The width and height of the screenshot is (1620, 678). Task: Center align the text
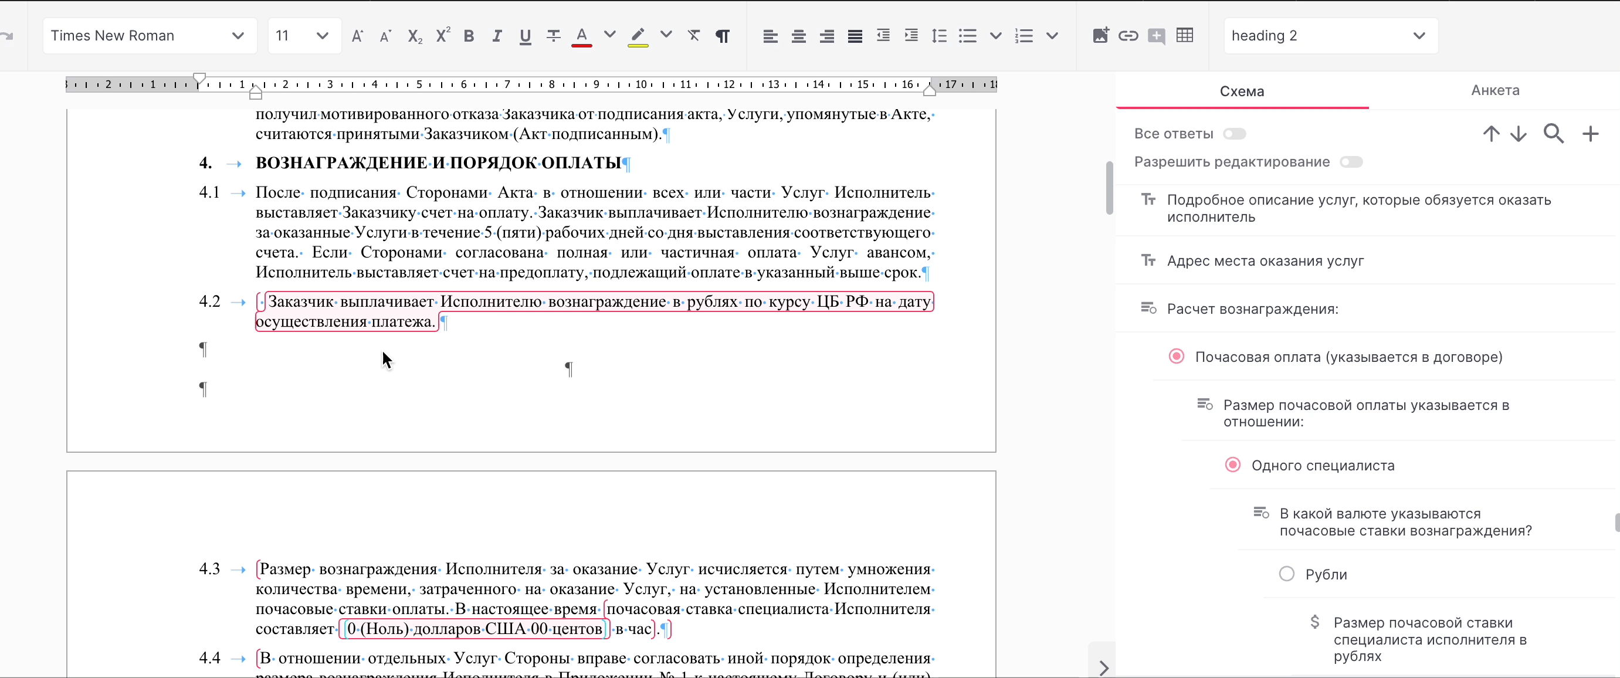click(x=799, y=36)
